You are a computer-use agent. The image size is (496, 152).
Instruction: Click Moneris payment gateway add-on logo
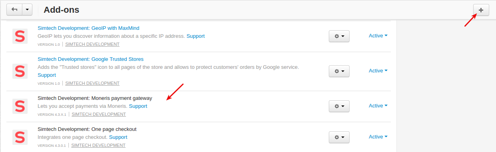point(20,106)
